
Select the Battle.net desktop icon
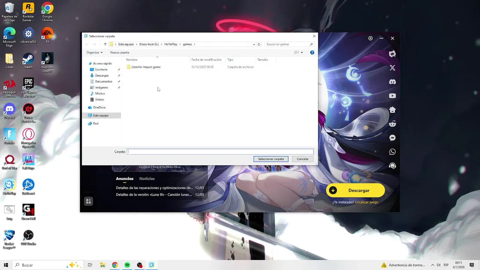click(x=28, y=187)
